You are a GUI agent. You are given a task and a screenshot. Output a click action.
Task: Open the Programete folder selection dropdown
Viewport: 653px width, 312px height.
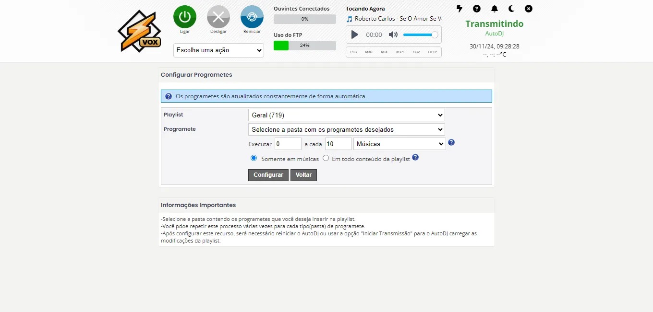point(346,129)
